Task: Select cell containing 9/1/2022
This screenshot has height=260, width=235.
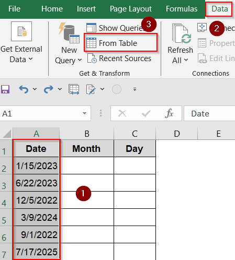Action: pyautogui.click(x=36, y=234)
